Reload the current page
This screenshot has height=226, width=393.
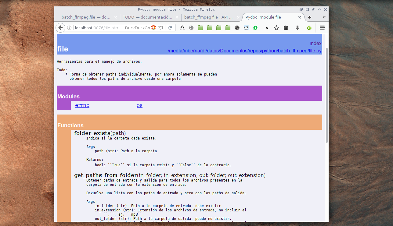pos(170,28)
